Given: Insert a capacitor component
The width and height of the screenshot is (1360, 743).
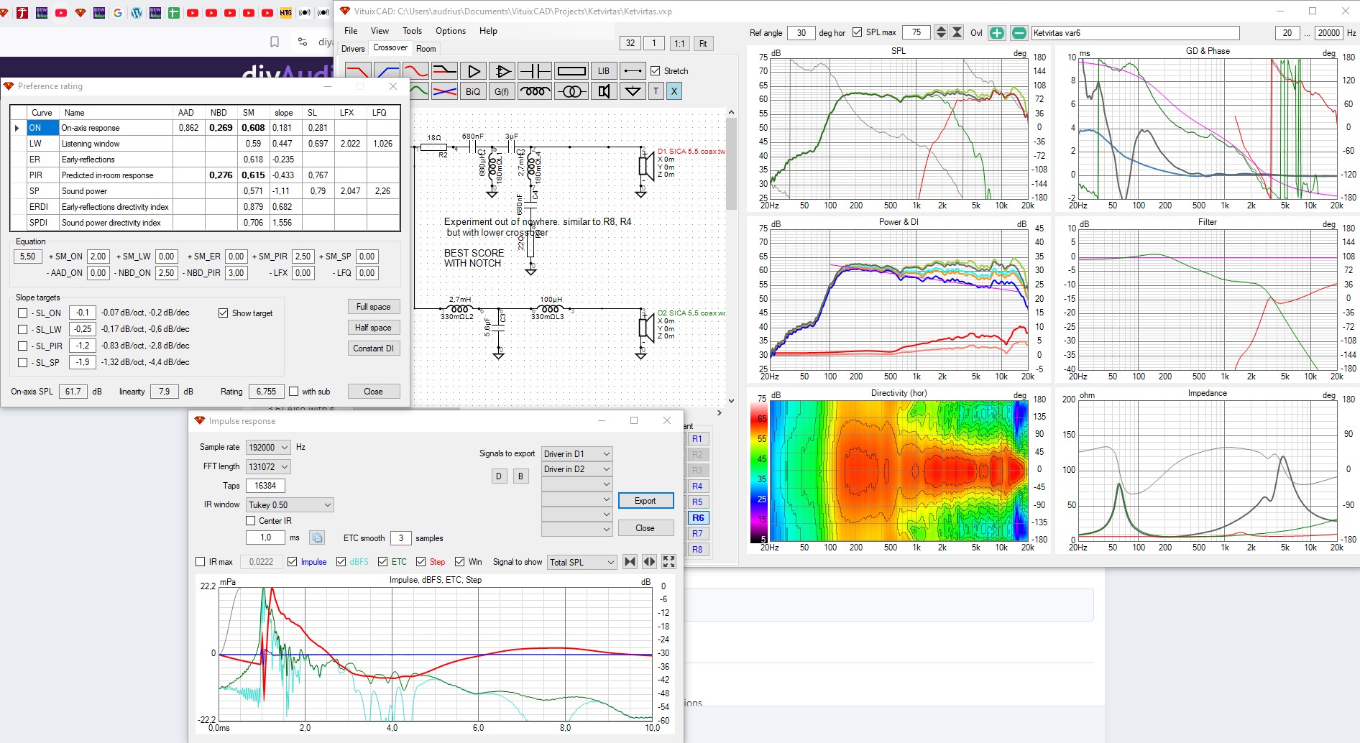Looking at the screenshot, I should [535, 71].
